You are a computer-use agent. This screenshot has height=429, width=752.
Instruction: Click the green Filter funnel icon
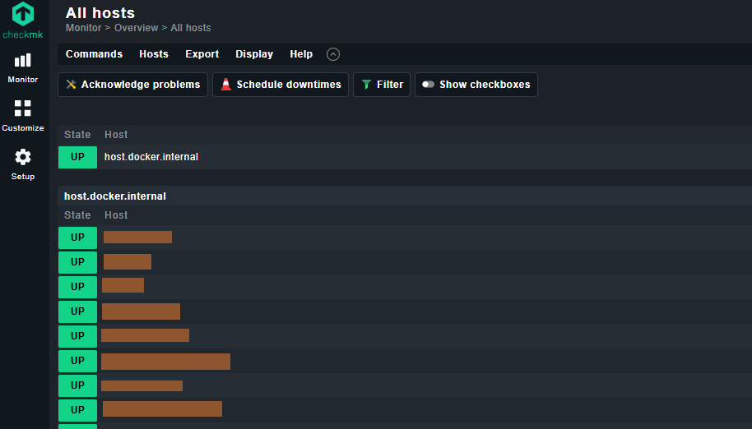(x=367, y=85)
